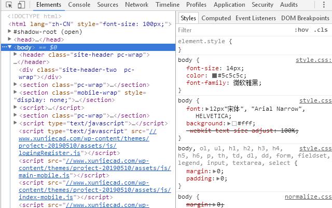Switch to Event Listeners tab
332x208 pixels.
click(256, 18)
